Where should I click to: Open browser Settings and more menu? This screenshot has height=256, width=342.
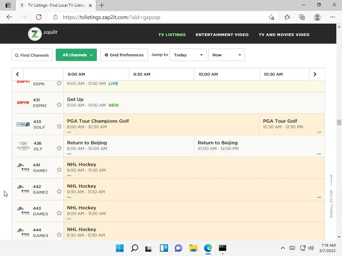tap(332, 17)
